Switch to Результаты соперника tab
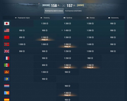 point(73,11)
